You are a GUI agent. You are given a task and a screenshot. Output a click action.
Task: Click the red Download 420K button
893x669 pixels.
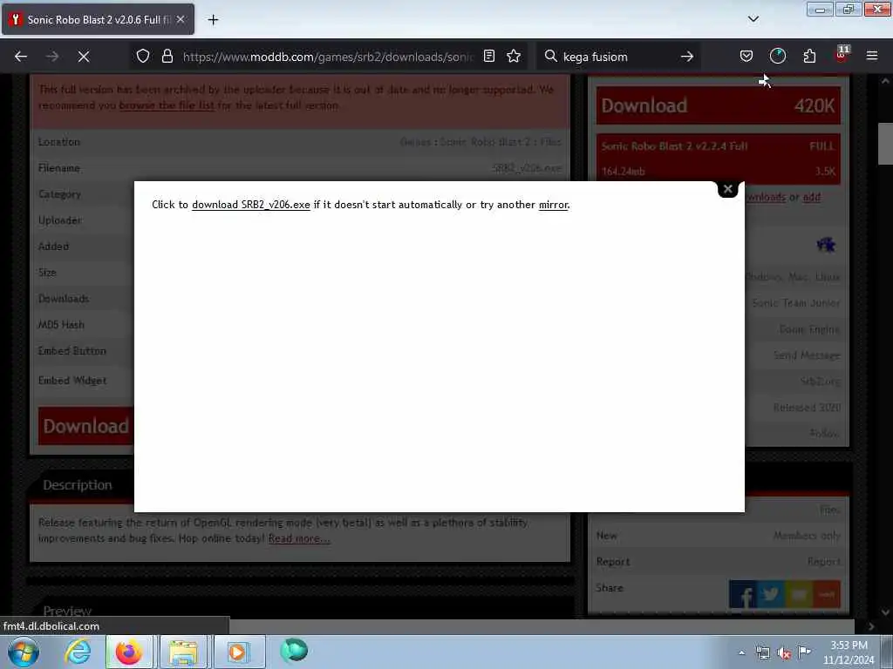pos(719,105)
